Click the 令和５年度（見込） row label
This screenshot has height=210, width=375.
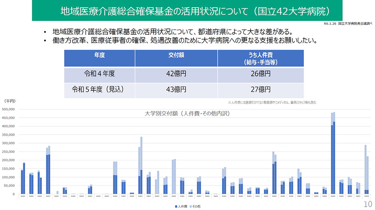pos(99,90)
